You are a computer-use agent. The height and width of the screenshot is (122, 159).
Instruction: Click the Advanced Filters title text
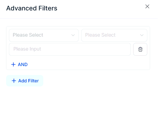click(32, 8)
